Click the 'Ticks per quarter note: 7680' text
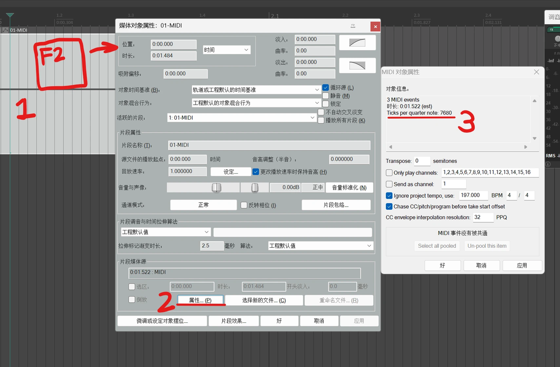560x367 pixels. click(419, 113)
